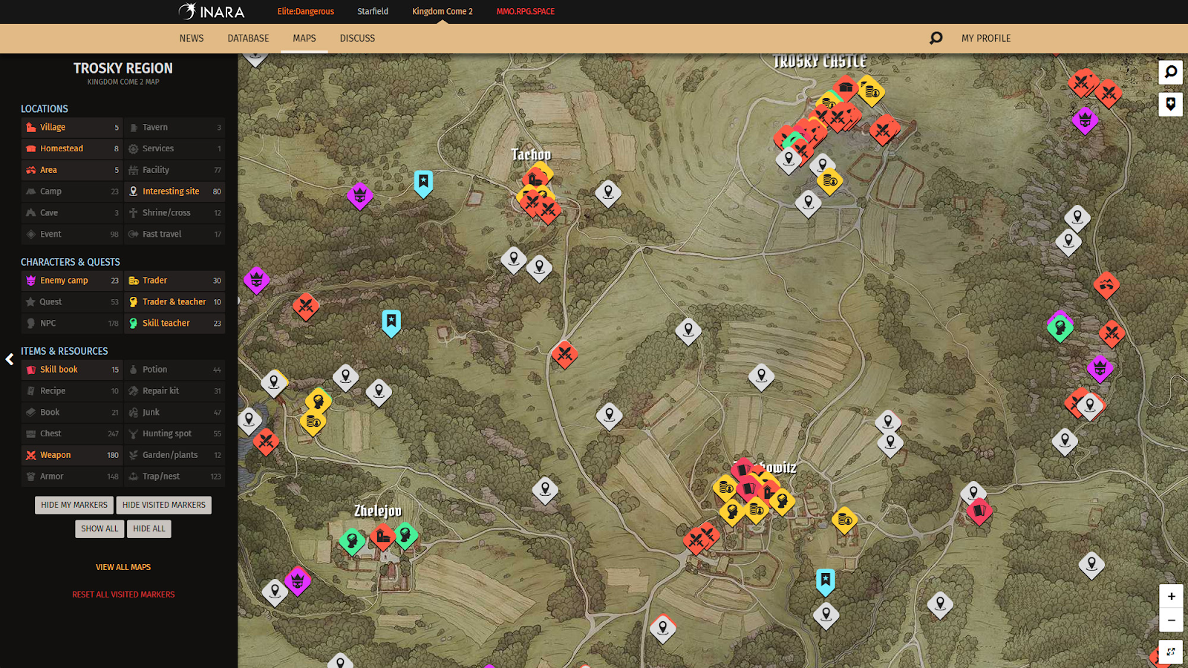Click the map search button
The width and height of the screenshot is (1188, 668).
tap(1170, 72)
